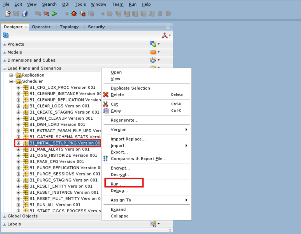Click the Save All toolbar icon

point(25,13)
